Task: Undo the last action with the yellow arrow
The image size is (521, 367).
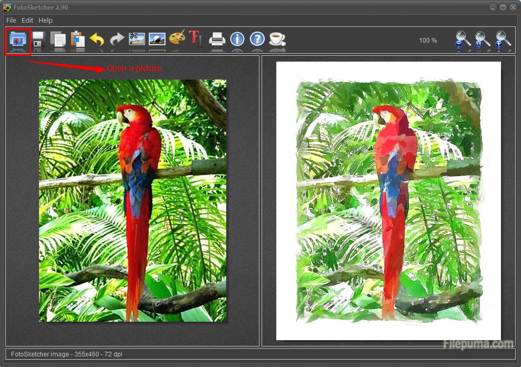Action: pyautogui.click(x=97, y=40)
